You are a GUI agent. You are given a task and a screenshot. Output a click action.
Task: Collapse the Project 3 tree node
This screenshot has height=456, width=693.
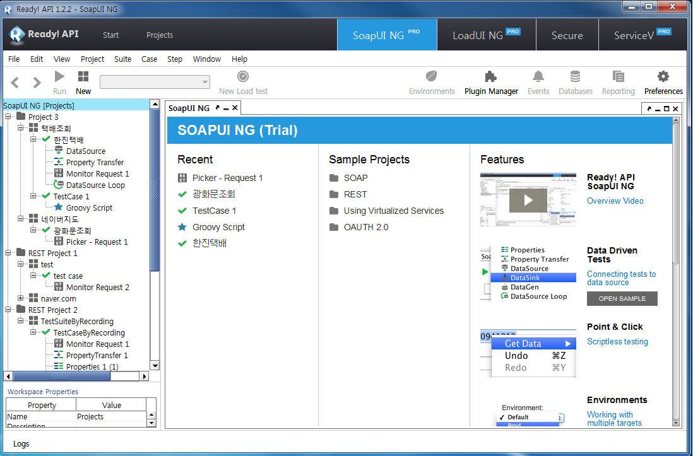point(8,117)
